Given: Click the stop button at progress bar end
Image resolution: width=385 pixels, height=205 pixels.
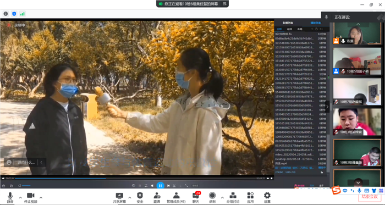Looking at the screenshot, I should point(272,178).
